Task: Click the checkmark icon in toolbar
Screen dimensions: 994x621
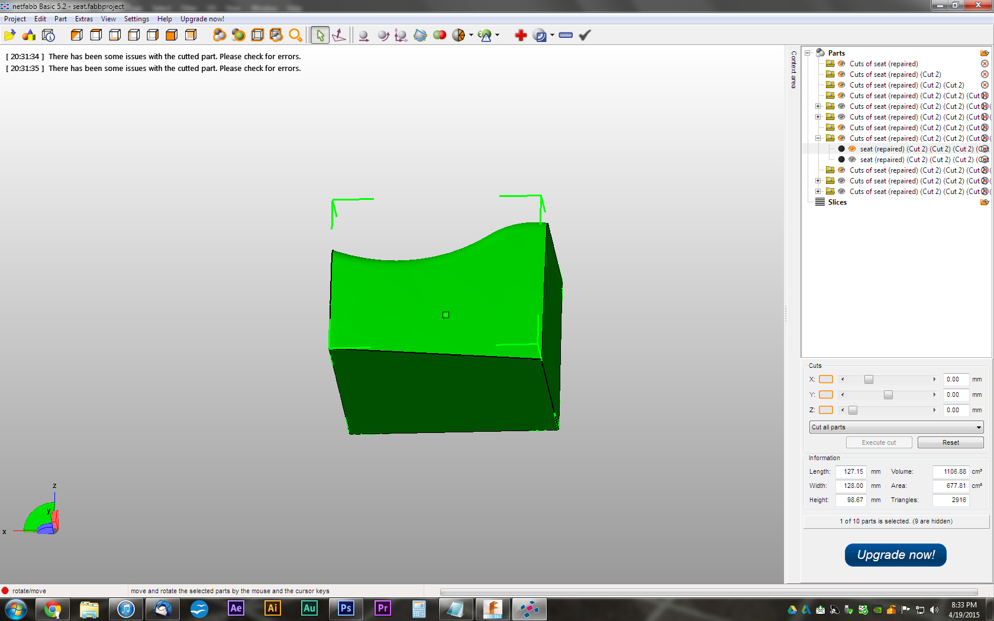Action: 585,35
